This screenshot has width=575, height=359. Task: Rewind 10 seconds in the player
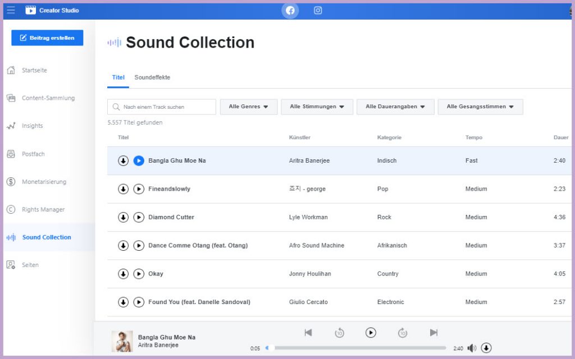340,333
